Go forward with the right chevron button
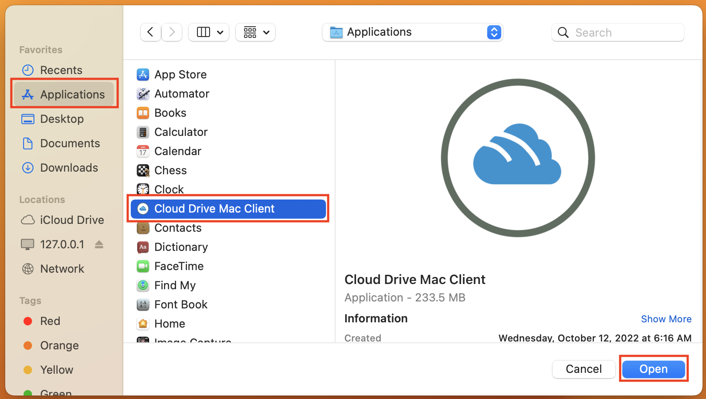Viewport: 706px width, 399px height. 172,32
